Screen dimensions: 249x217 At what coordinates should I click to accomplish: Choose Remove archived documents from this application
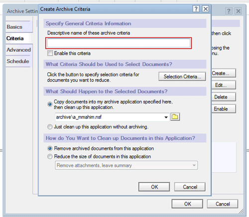tap(50, 148)
